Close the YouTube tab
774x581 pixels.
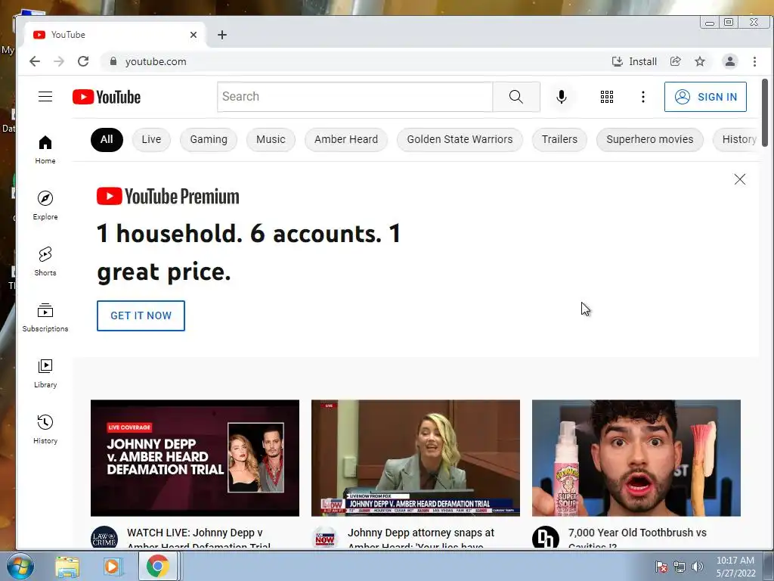pos(193,35)
